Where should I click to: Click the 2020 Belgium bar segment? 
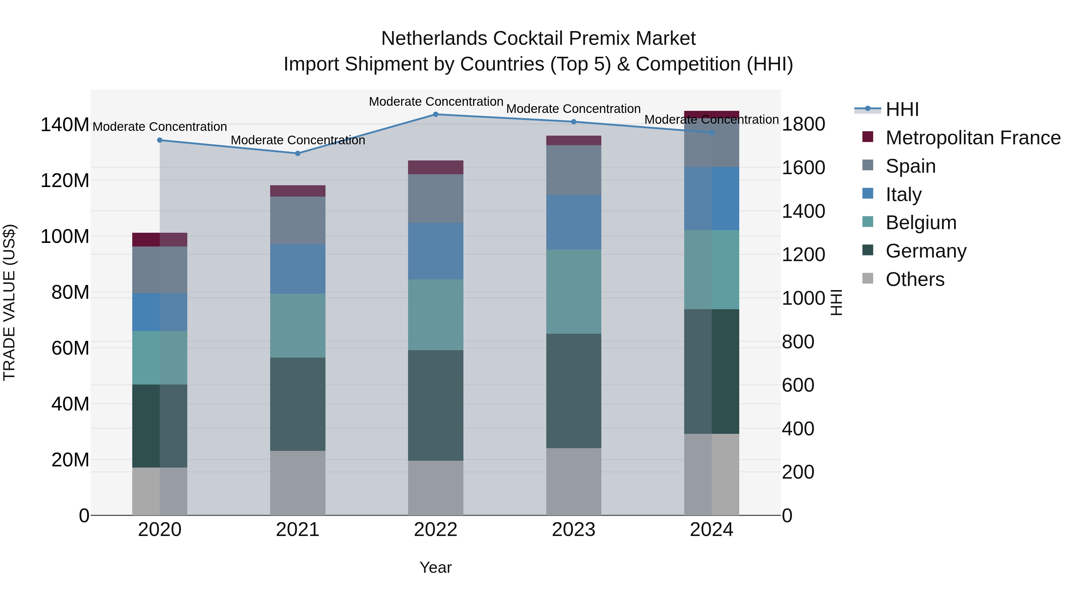160,358
